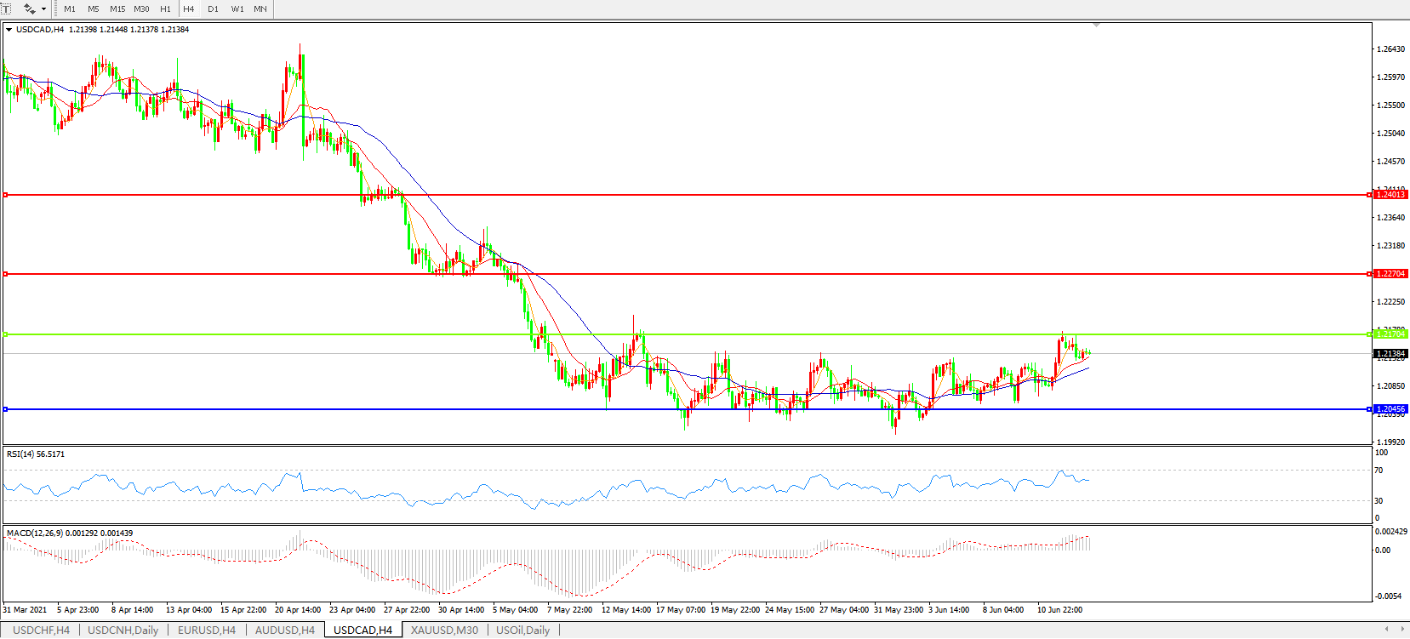
Task: Expand the USDCAD,H4 chart title triangle
Action: point(9,30)
